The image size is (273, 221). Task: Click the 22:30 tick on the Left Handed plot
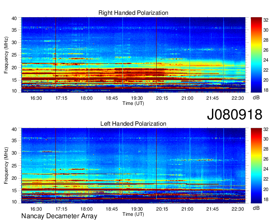(x=238, y=209)
